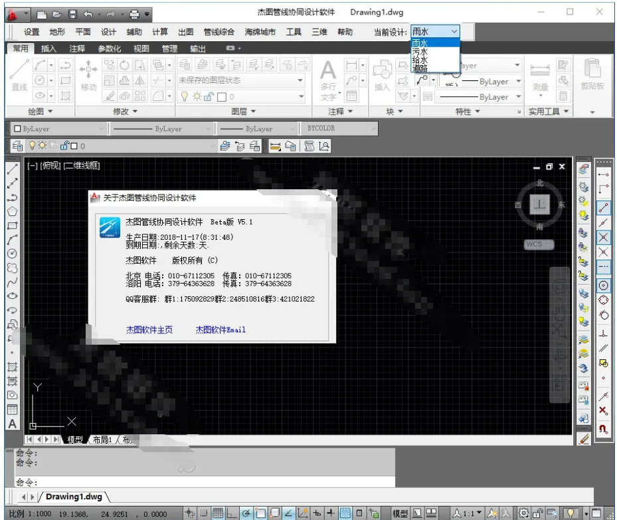The image size is (617, 520).
Task: Click Save icon in quick access toolbar
Action: pos(73,15)
